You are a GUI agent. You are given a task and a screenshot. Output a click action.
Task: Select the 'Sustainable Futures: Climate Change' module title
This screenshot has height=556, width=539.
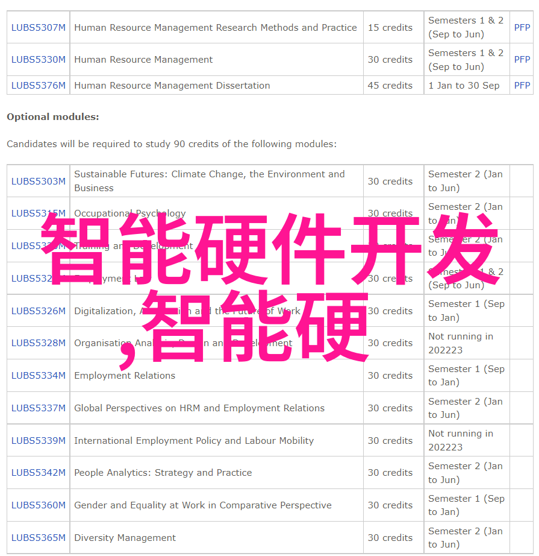pyautogui.click(x=210, y=181)
